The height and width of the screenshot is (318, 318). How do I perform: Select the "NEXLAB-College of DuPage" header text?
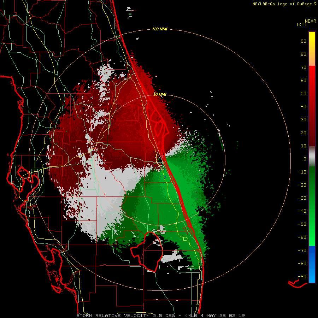coord(282,4)
